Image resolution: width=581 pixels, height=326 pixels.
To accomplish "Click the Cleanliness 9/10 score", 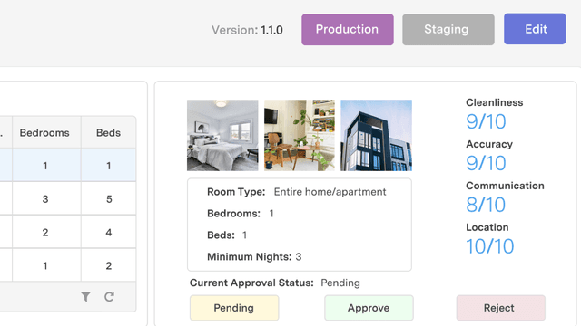I will [486, 121].
